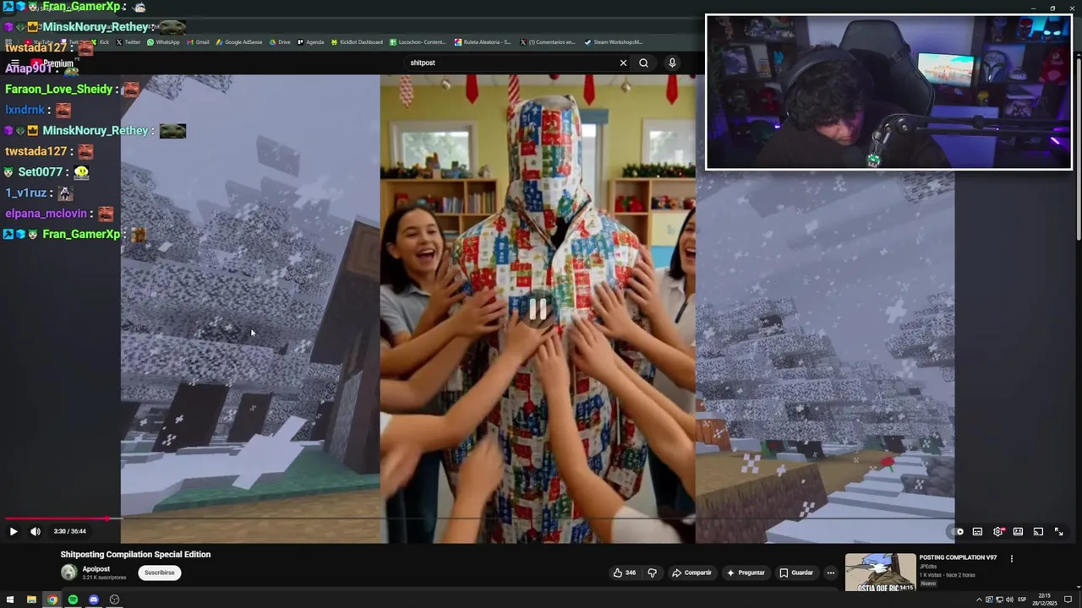Open the Gmail bookmark
Image resolution: width=1082 pixels, height=608 pixels.
[198, 42]
